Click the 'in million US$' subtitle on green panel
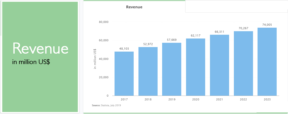288x114 pixels. pyautogui.click(x=31, y=62)
